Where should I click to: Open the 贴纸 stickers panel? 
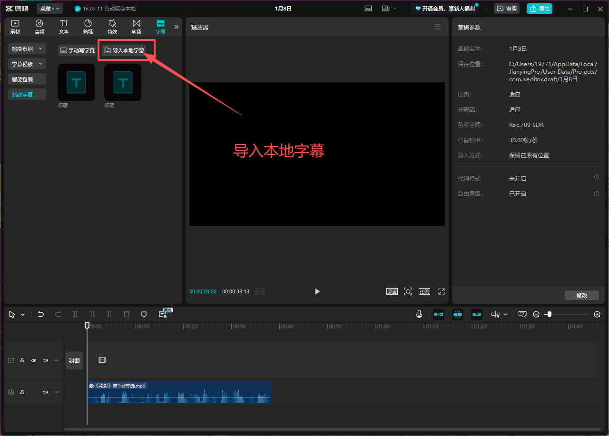click(x=88, y=27)
